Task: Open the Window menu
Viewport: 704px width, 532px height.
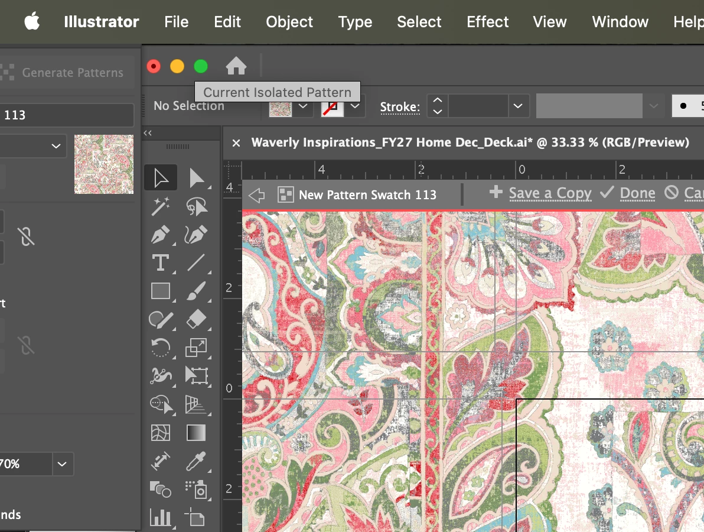Action: pos(620,21)
